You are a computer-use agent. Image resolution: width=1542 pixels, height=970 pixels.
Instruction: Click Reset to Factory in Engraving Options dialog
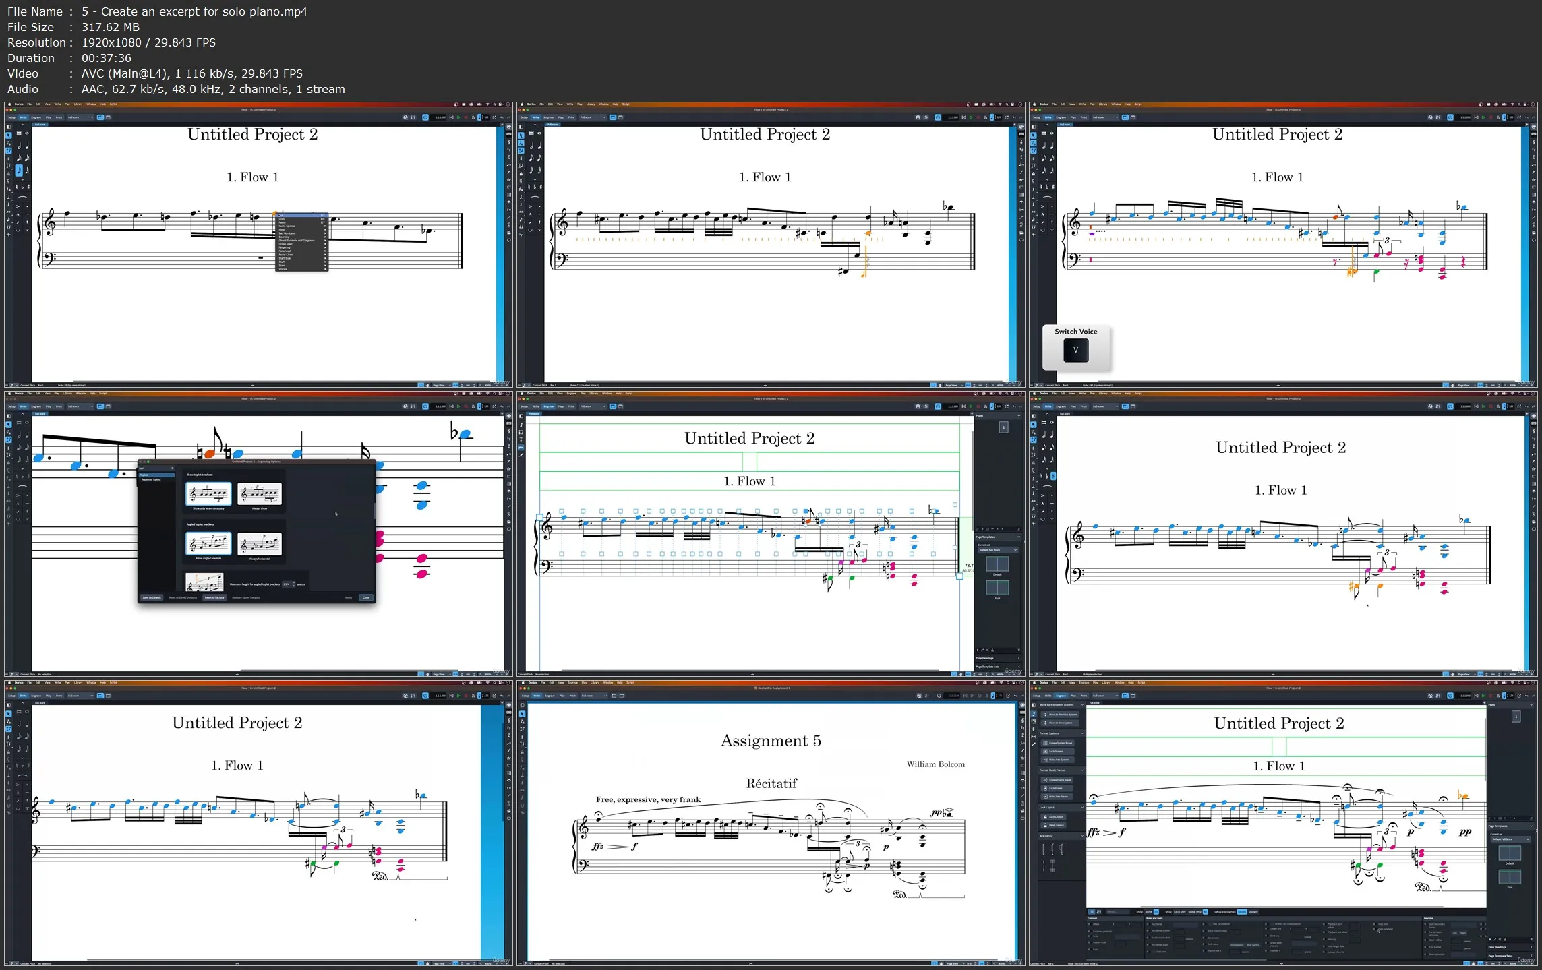214,597
